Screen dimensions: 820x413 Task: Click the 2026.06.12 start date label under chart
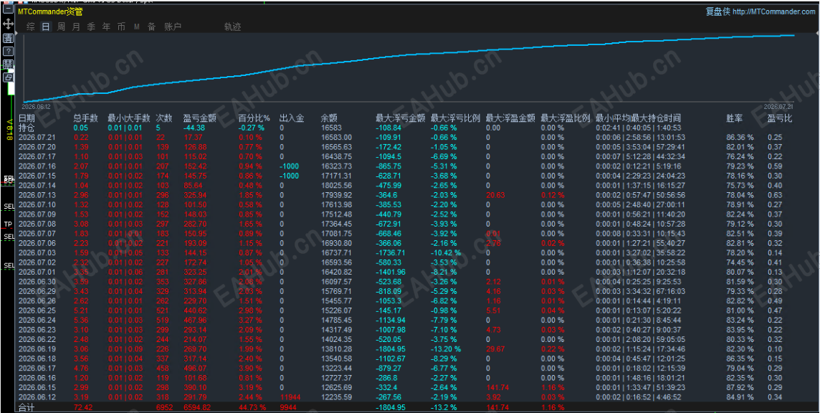click(36, 106)
